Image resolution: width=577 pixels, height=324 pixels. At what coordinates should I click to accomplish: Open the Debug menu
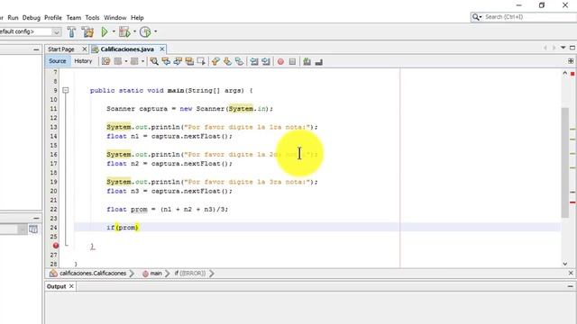click(32, 18)
